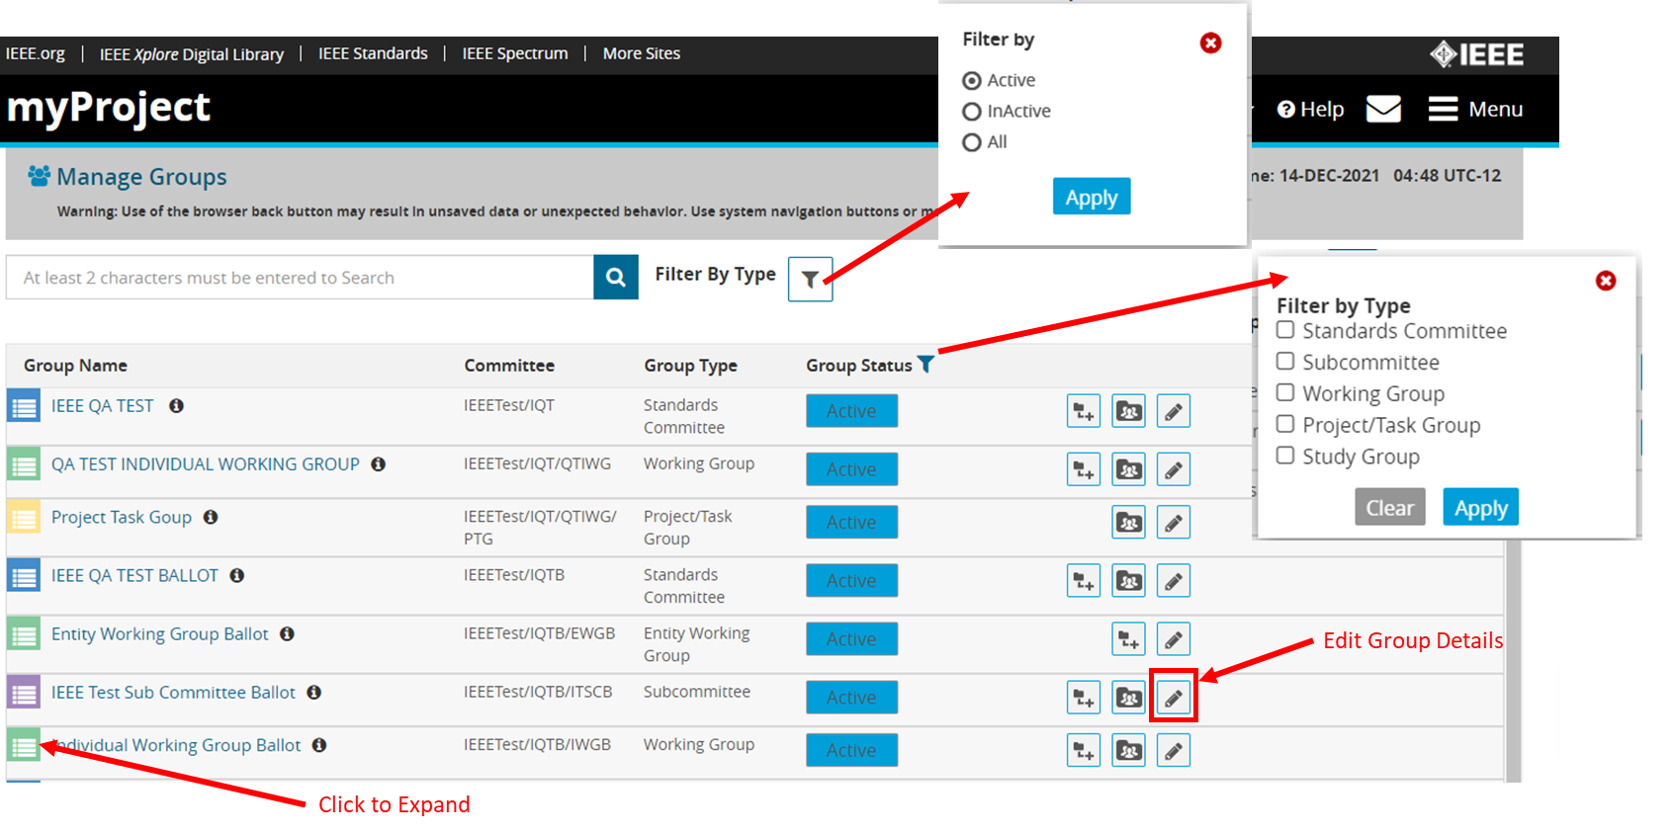Viewport: 1673px width, 835px height.
Task: Add subgroup to Entity Working Group Ballot
Action: point(1128,639)
